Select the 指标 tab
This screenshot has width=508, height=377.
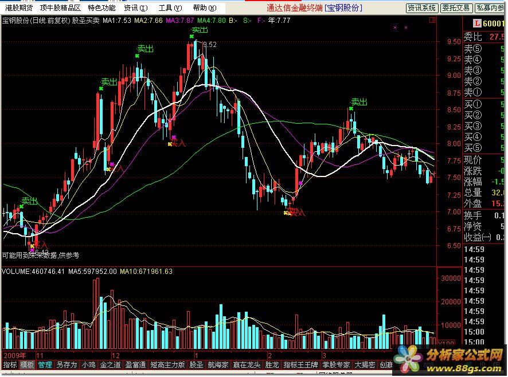(x=10, y=365)
